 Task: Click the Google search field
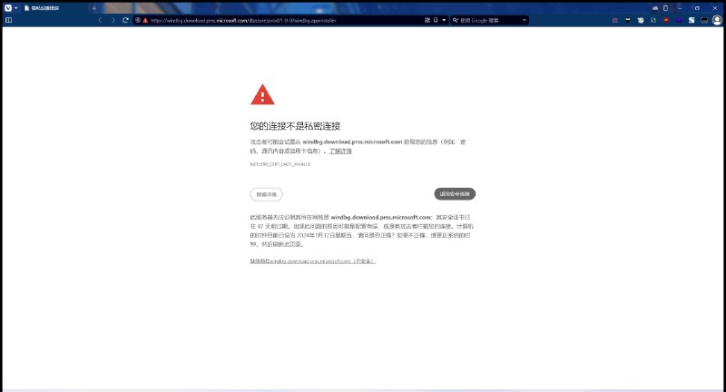pos(490,20)
